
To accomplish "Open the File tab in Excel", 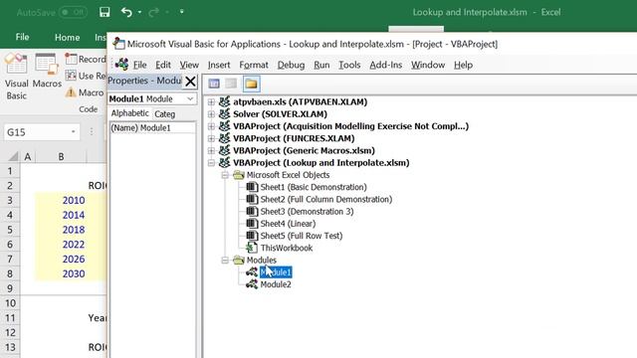I will click(22, 37).
